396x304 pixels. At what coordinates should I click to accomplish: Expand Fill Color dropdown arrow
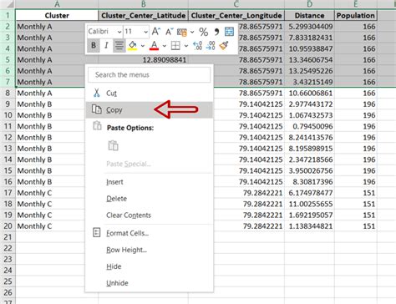click(x=143, y=46)
